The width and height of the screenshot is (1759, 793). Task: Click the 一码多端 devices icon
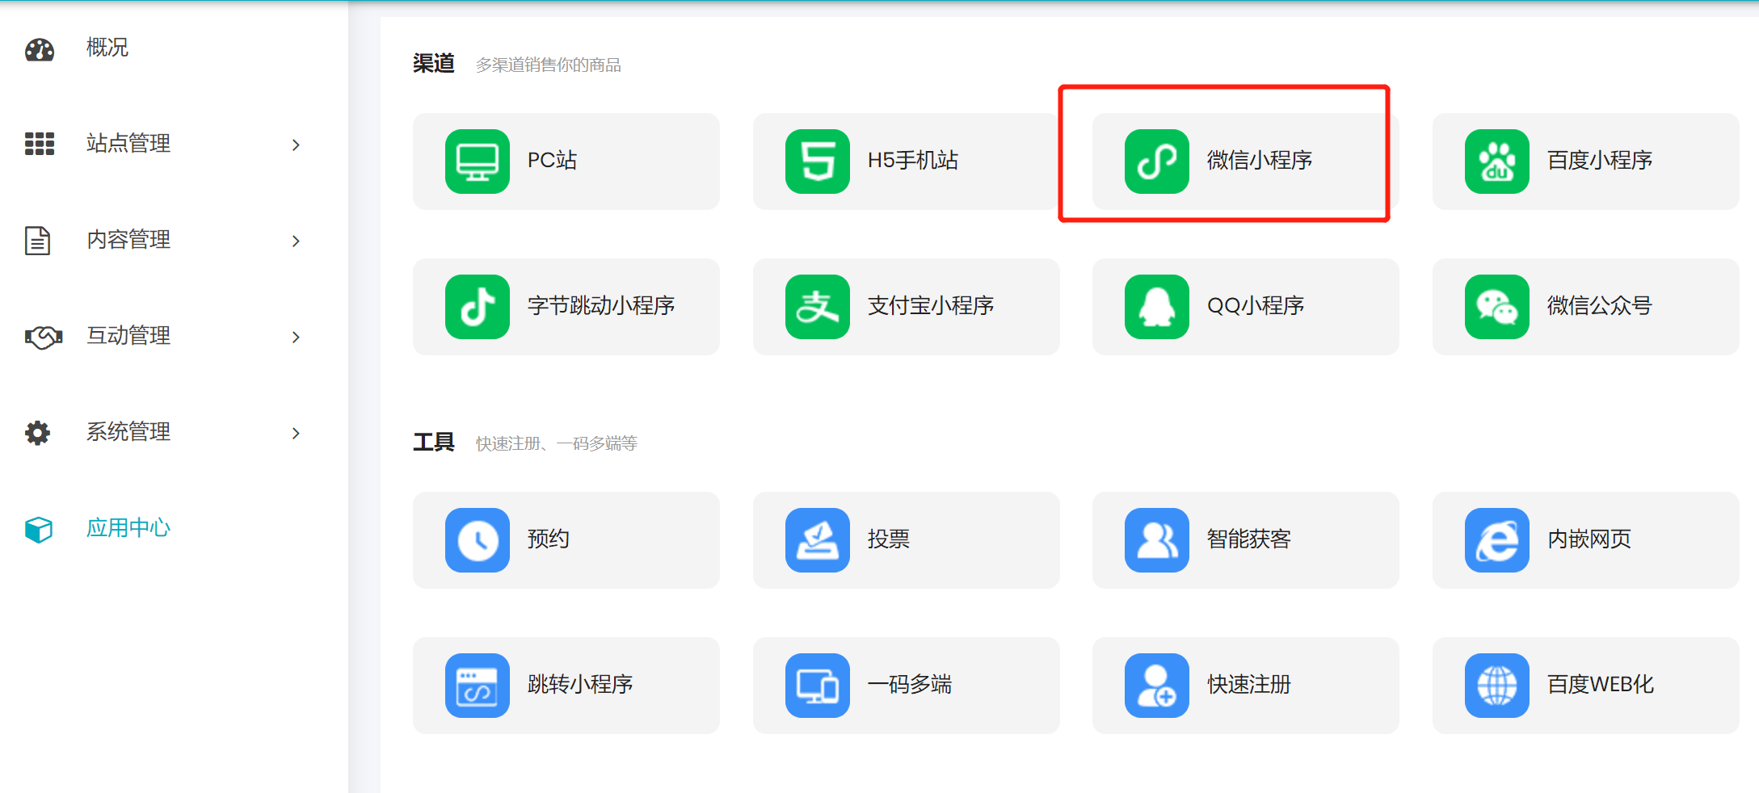[818, 686]
